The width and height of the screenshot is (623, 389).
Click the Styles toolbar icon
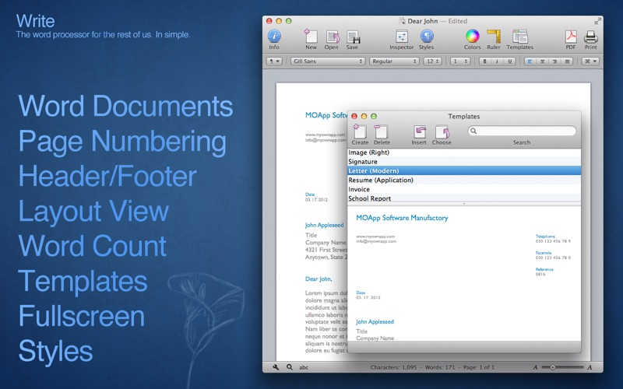click(427, 37)
